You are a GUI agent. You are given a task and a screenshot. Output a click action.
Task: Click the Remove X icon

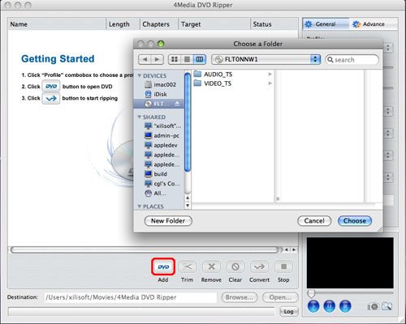point(211,266)
